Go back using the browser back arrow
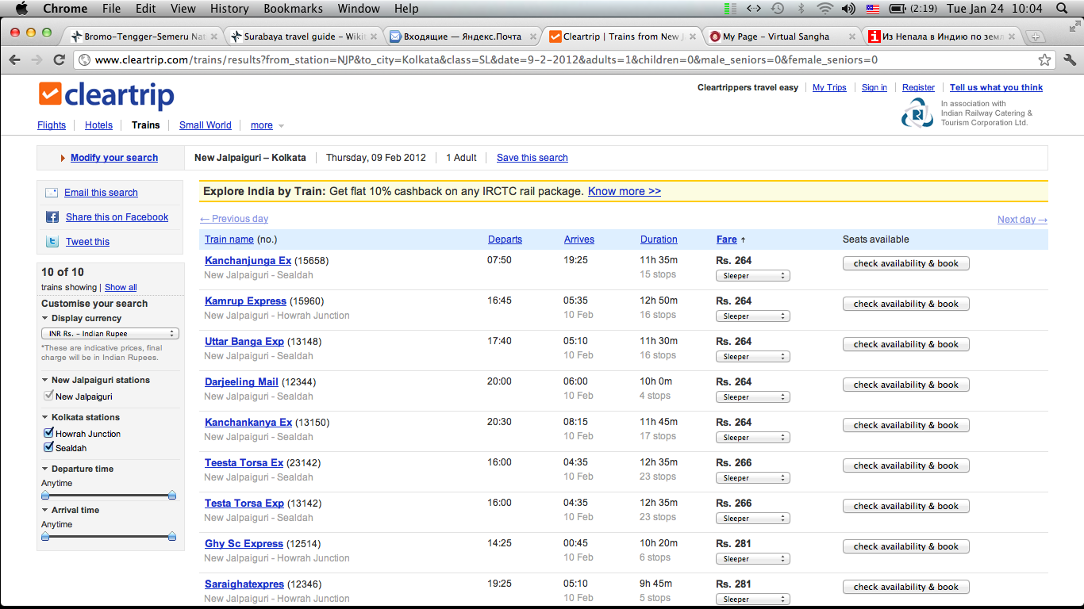The height and width of the screenshot is (609, 1084). click(15, 60)
